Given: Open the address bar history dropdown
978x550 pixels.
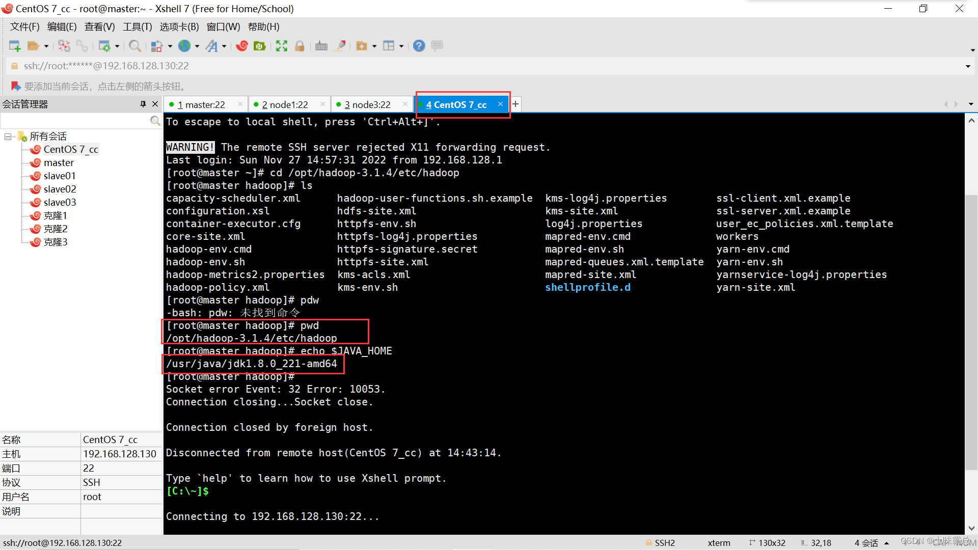Looking at the screenshot, I should pos(967,66).
